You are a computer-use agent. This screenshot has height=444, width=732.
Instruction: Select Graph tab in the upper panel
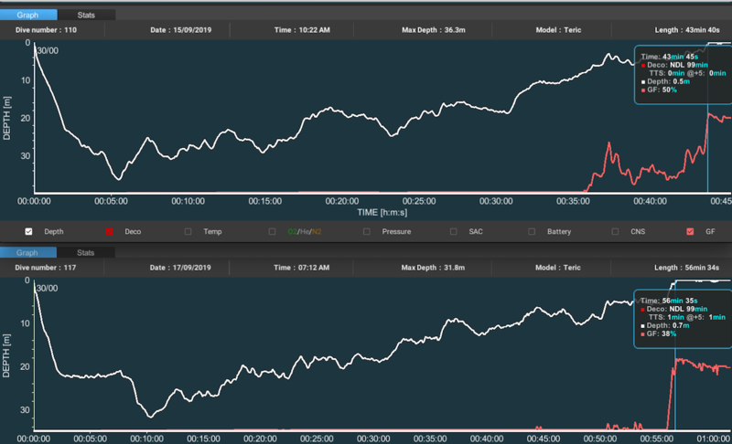[x=28, y=16]
